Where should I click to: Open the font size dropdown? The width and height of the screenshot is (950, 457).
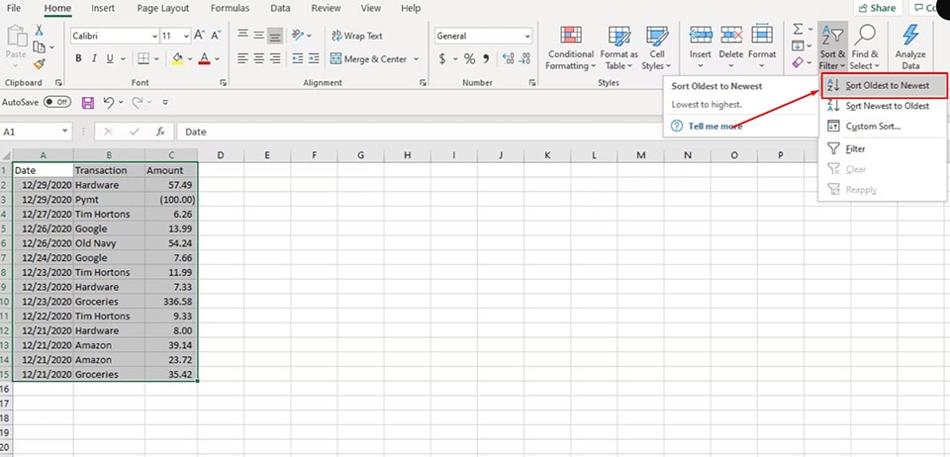point(186,37)
